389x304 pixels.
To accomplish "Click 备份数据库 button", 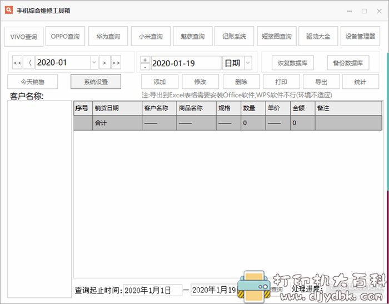I will pyautogui.click(x=348, y=63).
